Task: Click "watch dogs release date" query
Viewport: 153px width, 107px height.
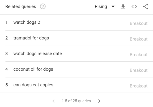Action: point(37,54)
